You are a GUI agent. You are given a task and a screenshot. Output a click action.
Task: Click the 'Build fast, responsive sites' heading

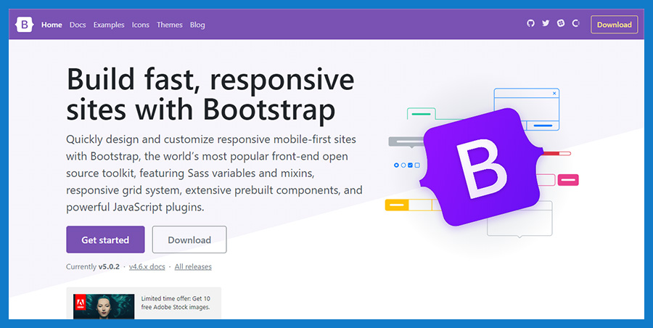(x=210, y=94)
